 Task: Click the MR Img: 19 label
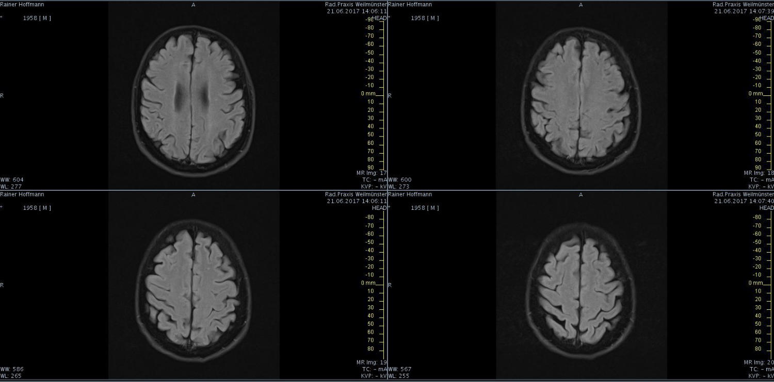372,362
